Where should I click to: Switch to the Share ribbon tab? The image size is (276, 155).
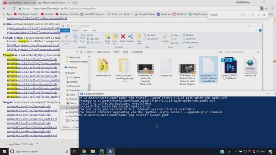85,31
